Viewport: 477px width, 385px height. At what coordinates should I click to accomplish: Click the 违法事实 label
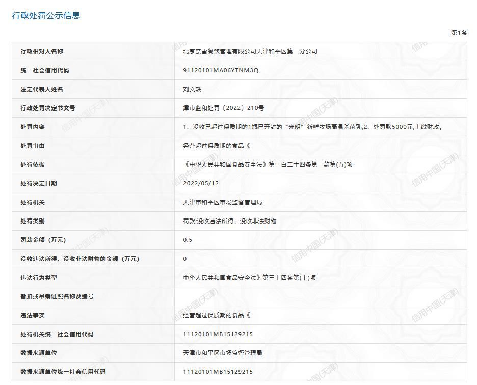coord(33,315)
